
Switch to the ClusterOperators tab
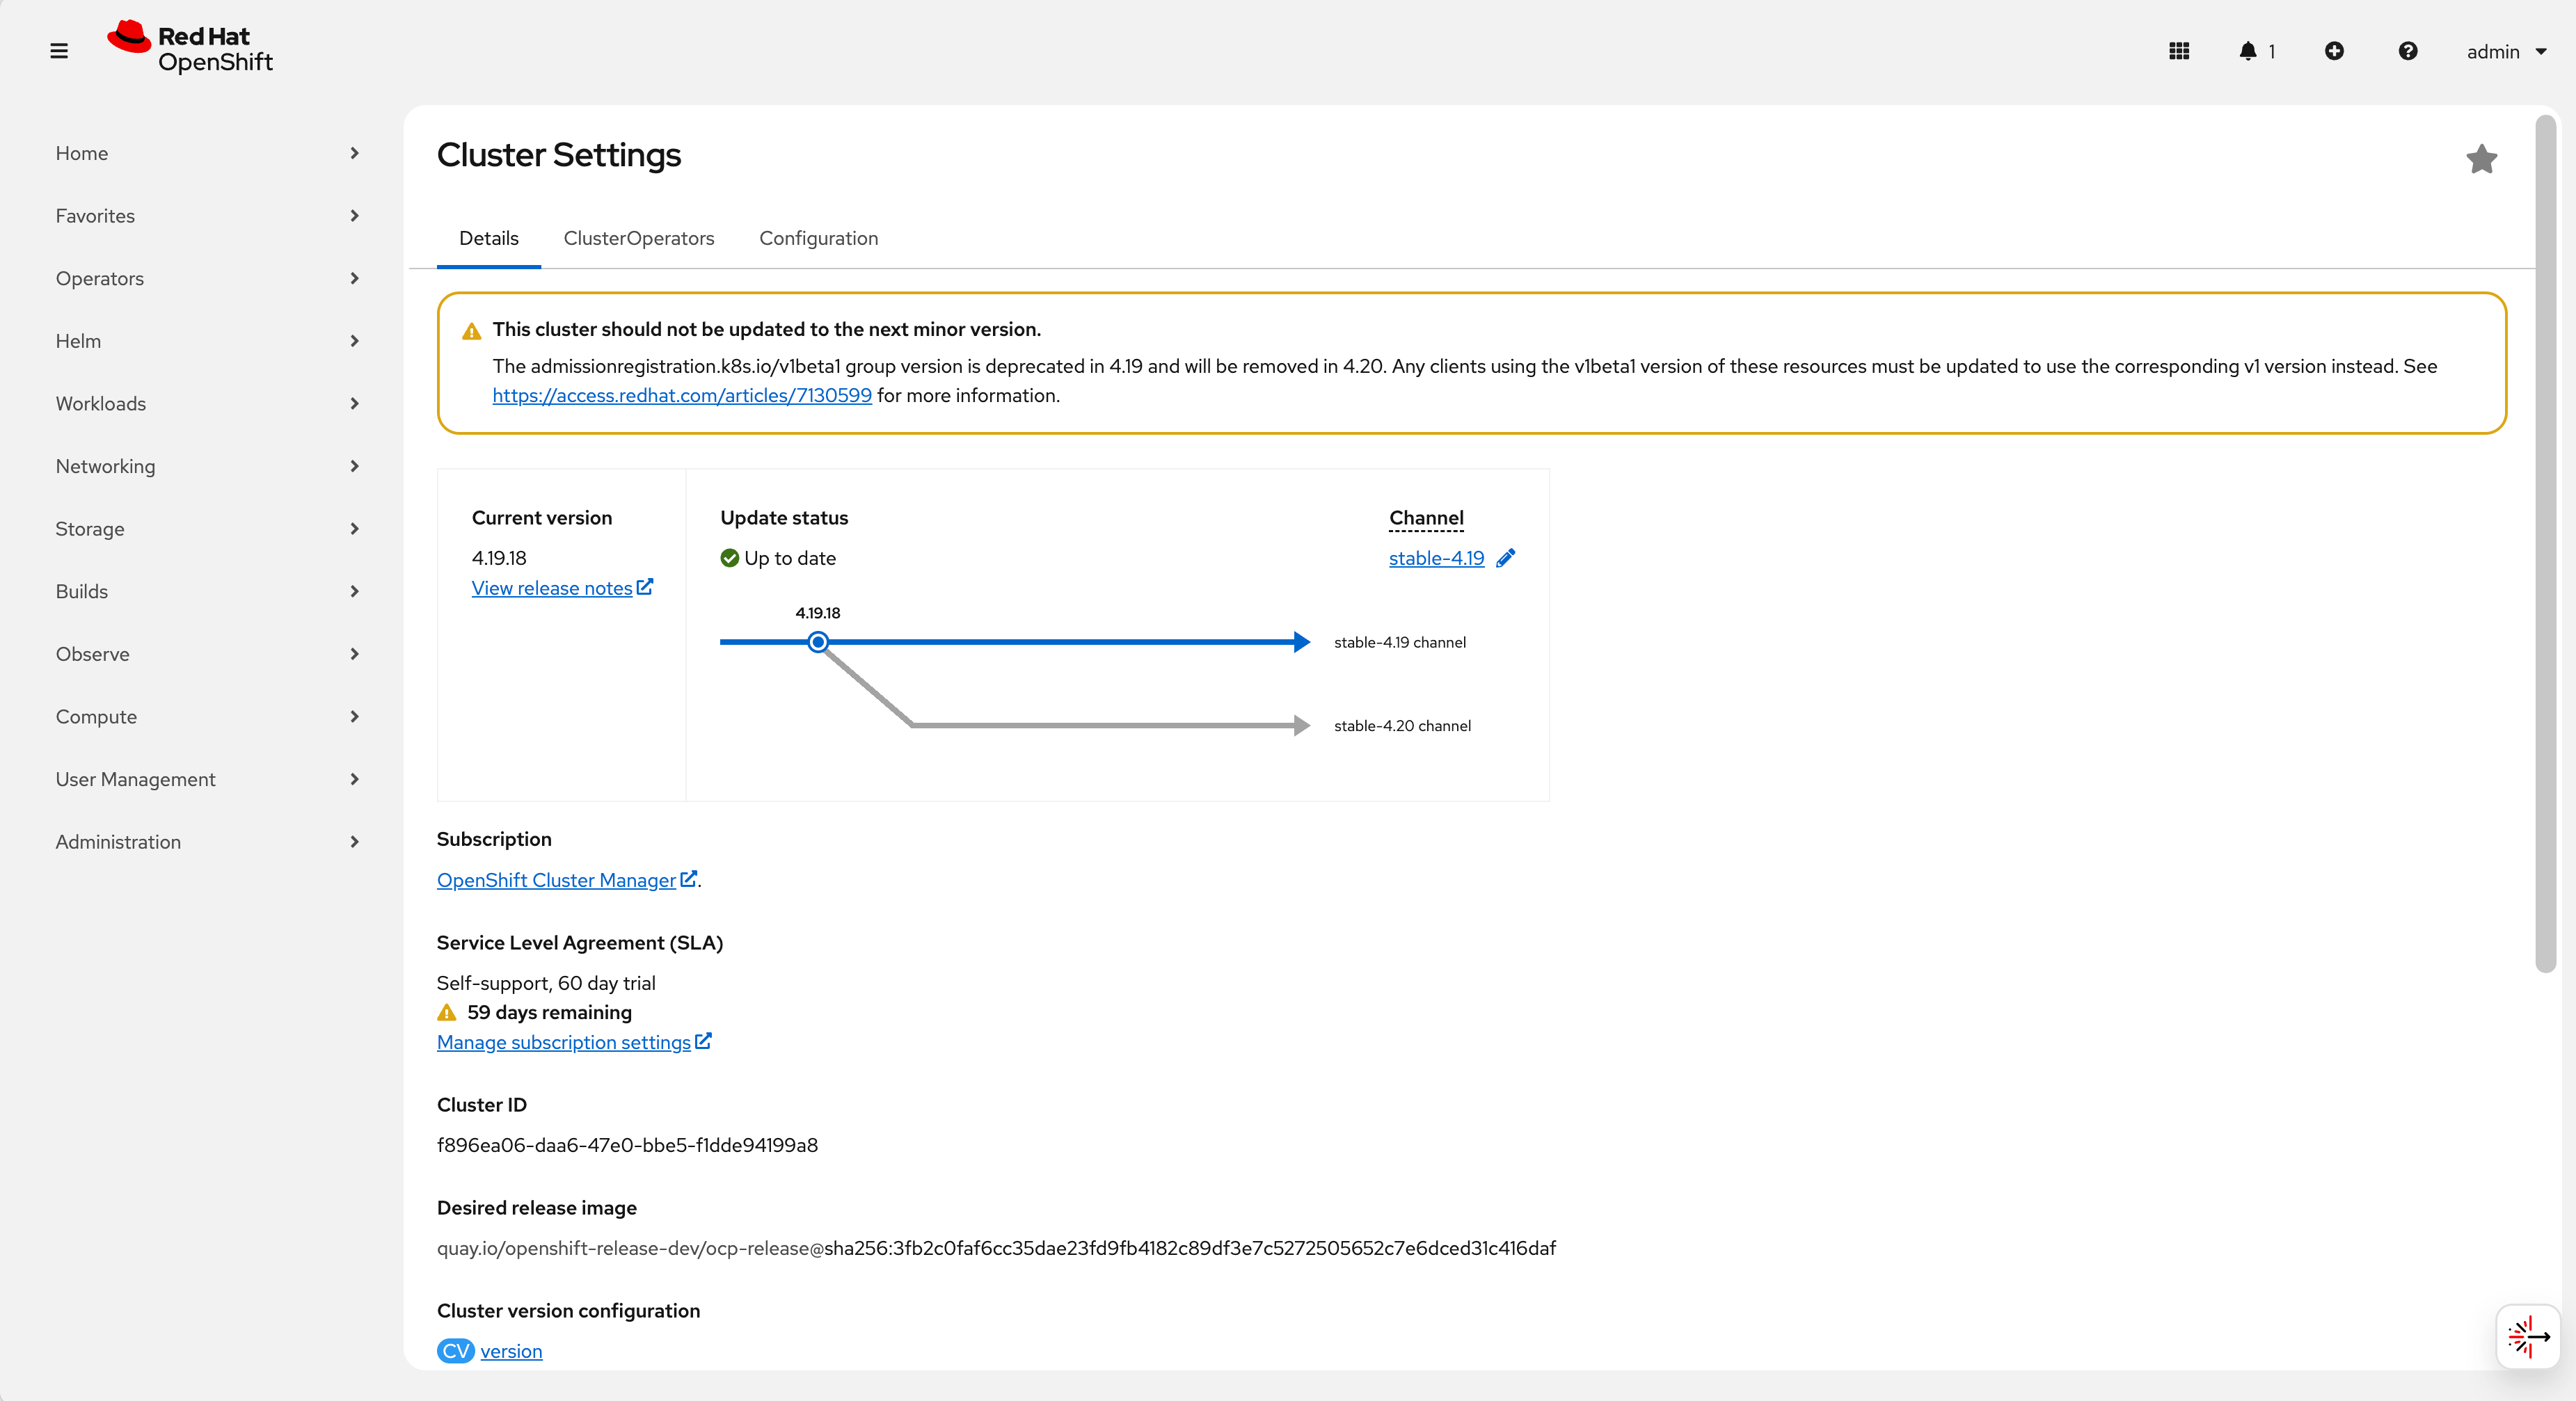pos(638,239)
